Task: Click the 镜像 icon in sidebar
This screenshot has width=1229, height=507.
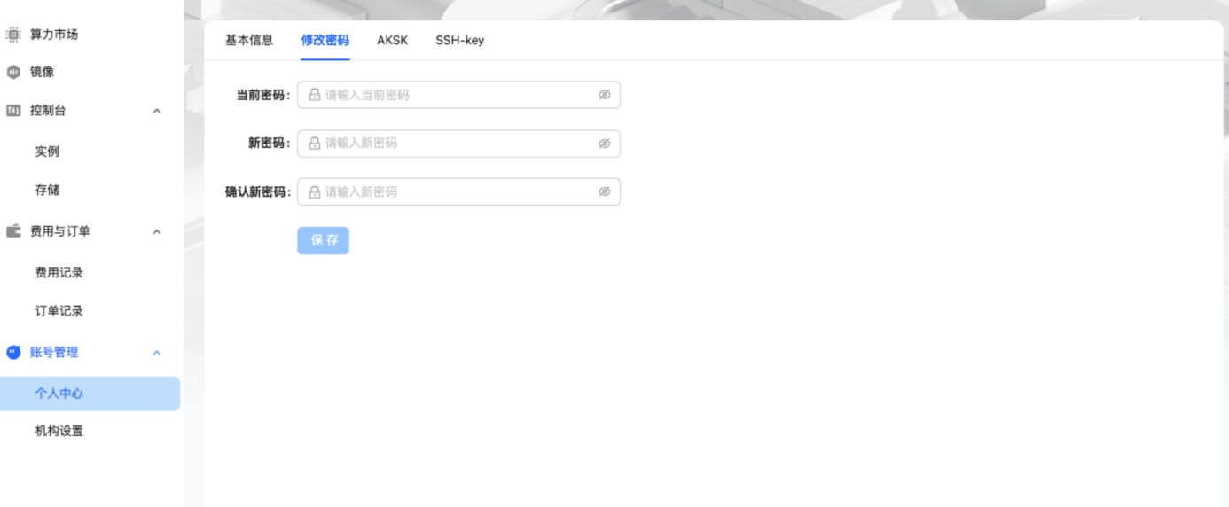Action: (13, 72)
